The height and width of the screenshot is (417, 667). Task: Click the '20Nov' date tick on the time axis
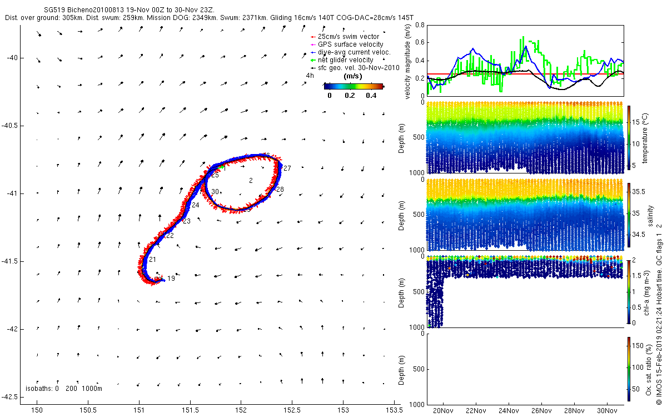coord(443,411)
